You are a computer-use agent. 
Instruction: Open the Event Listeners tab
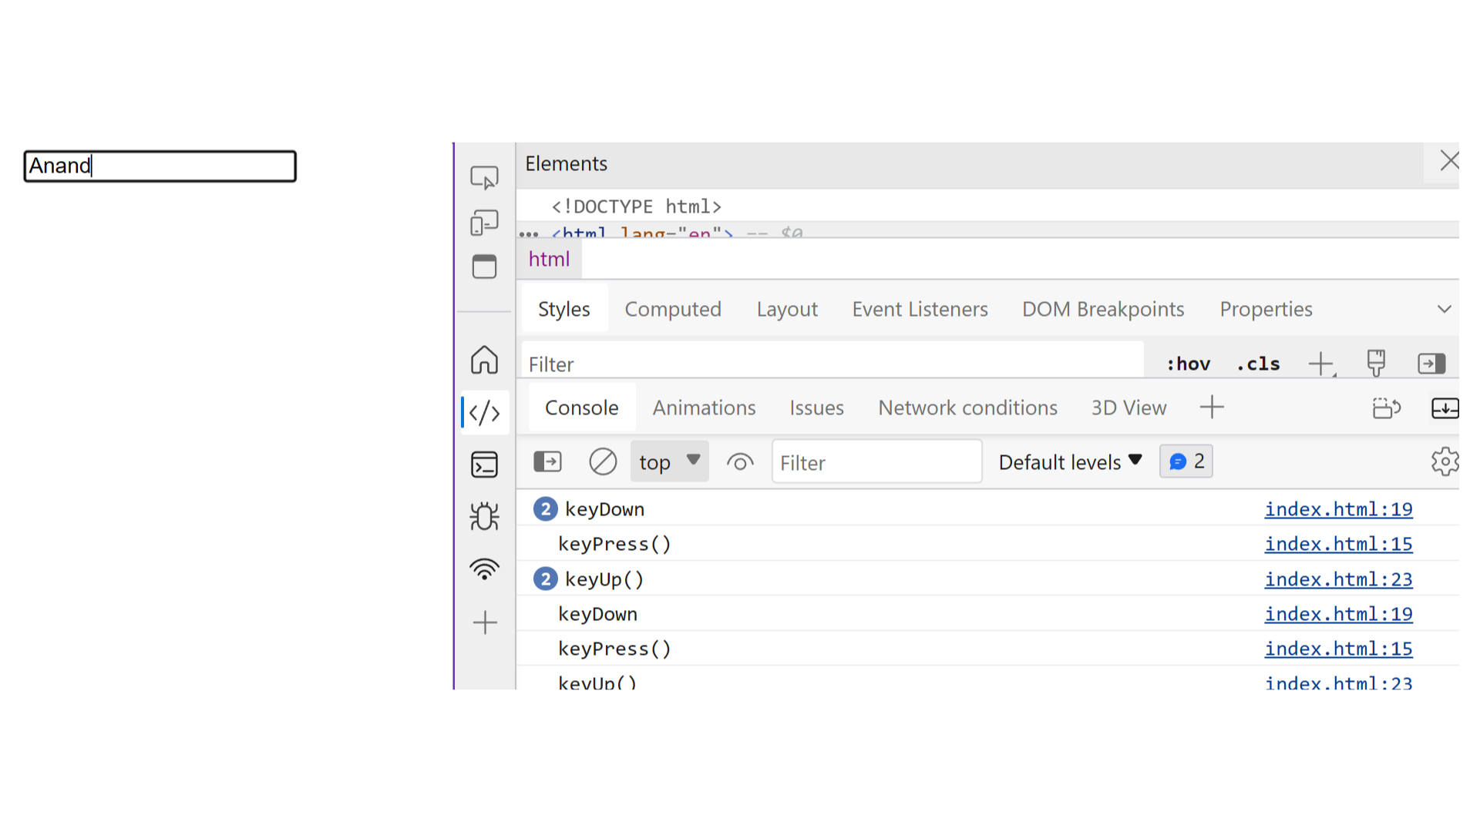[920, 309]
